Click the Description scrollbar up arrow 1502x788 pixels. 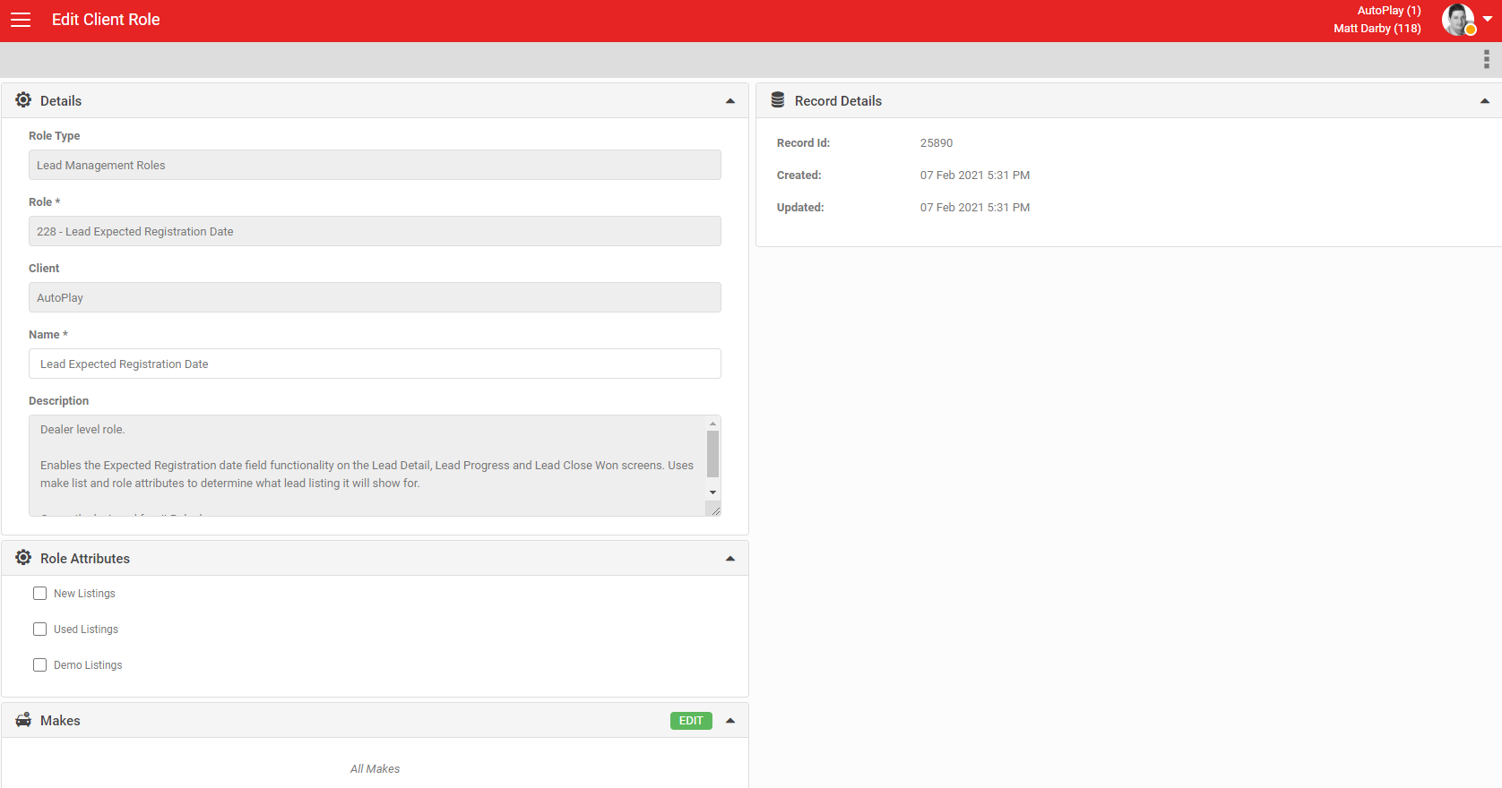[x=713, y=423]
